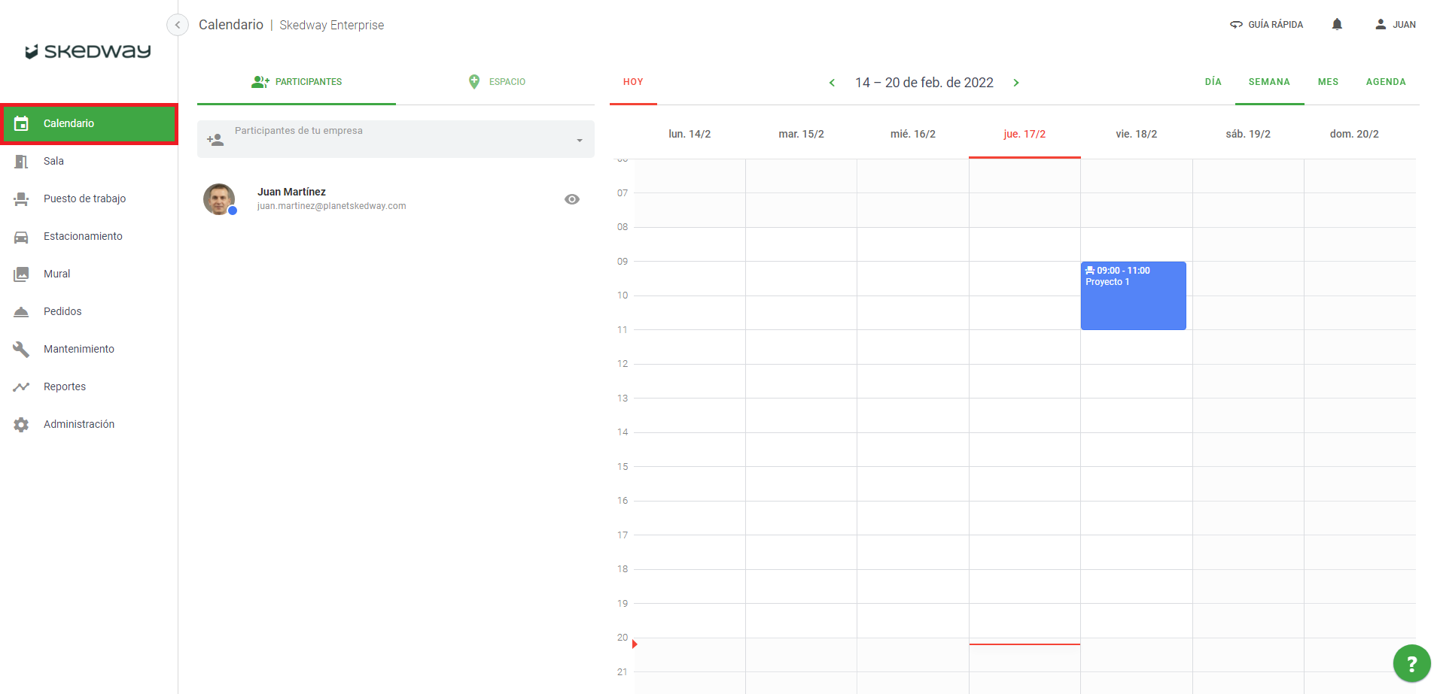Click the notifications bell icon
The image size is (1437, 694).
[1337, 25]
